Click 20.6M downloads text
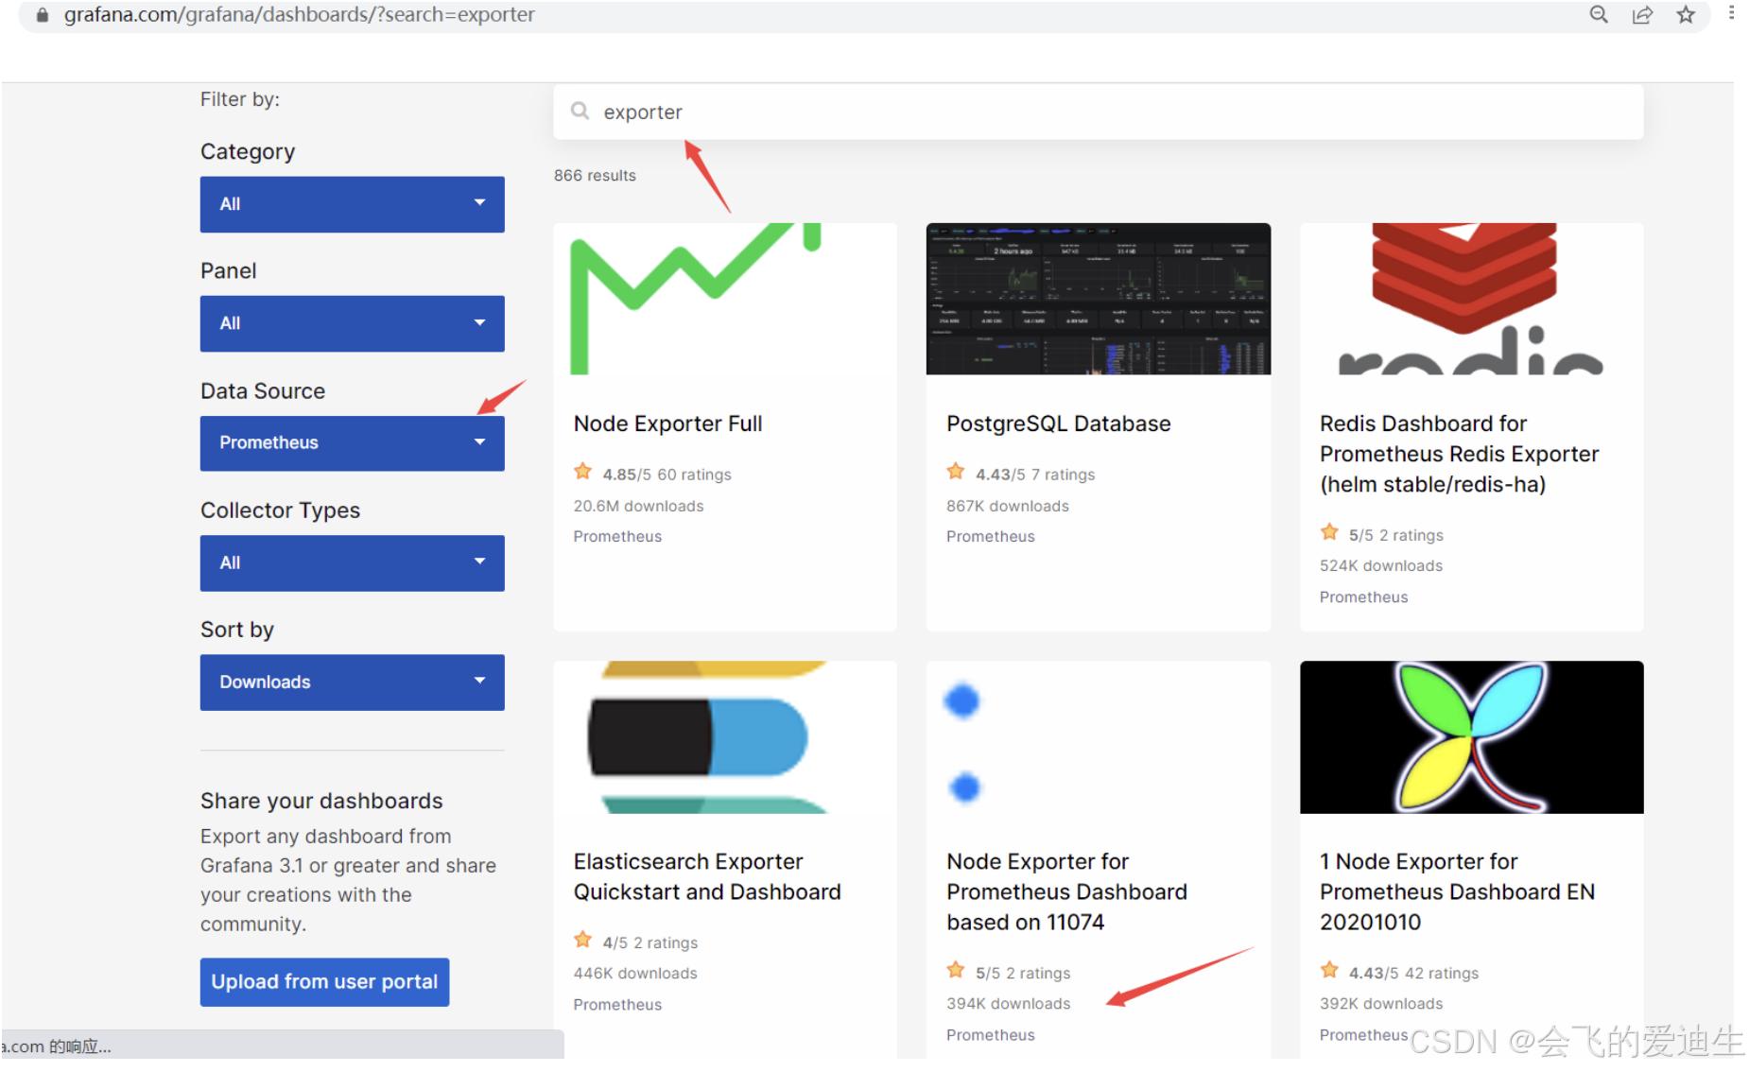1749x1072 pixels. (638, 506)
